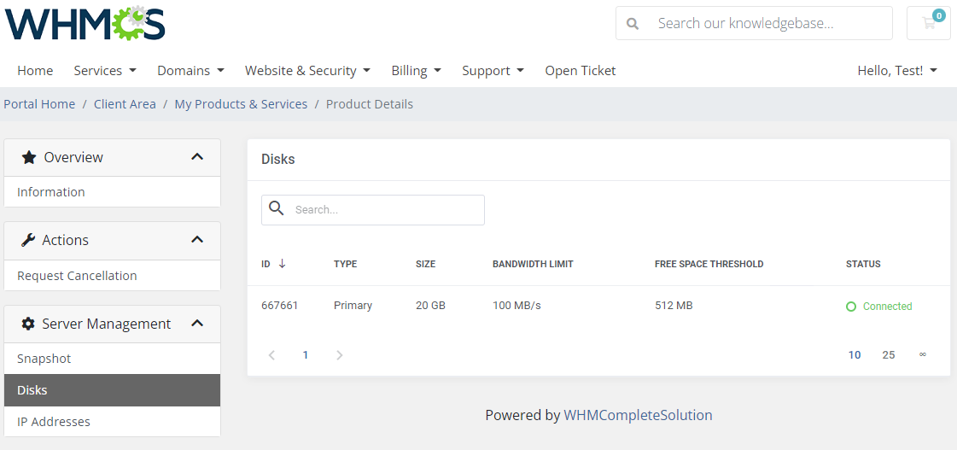This screenshot has width=957, height=450.
Task: Go to next page arrow
Action: coord(339,354)
